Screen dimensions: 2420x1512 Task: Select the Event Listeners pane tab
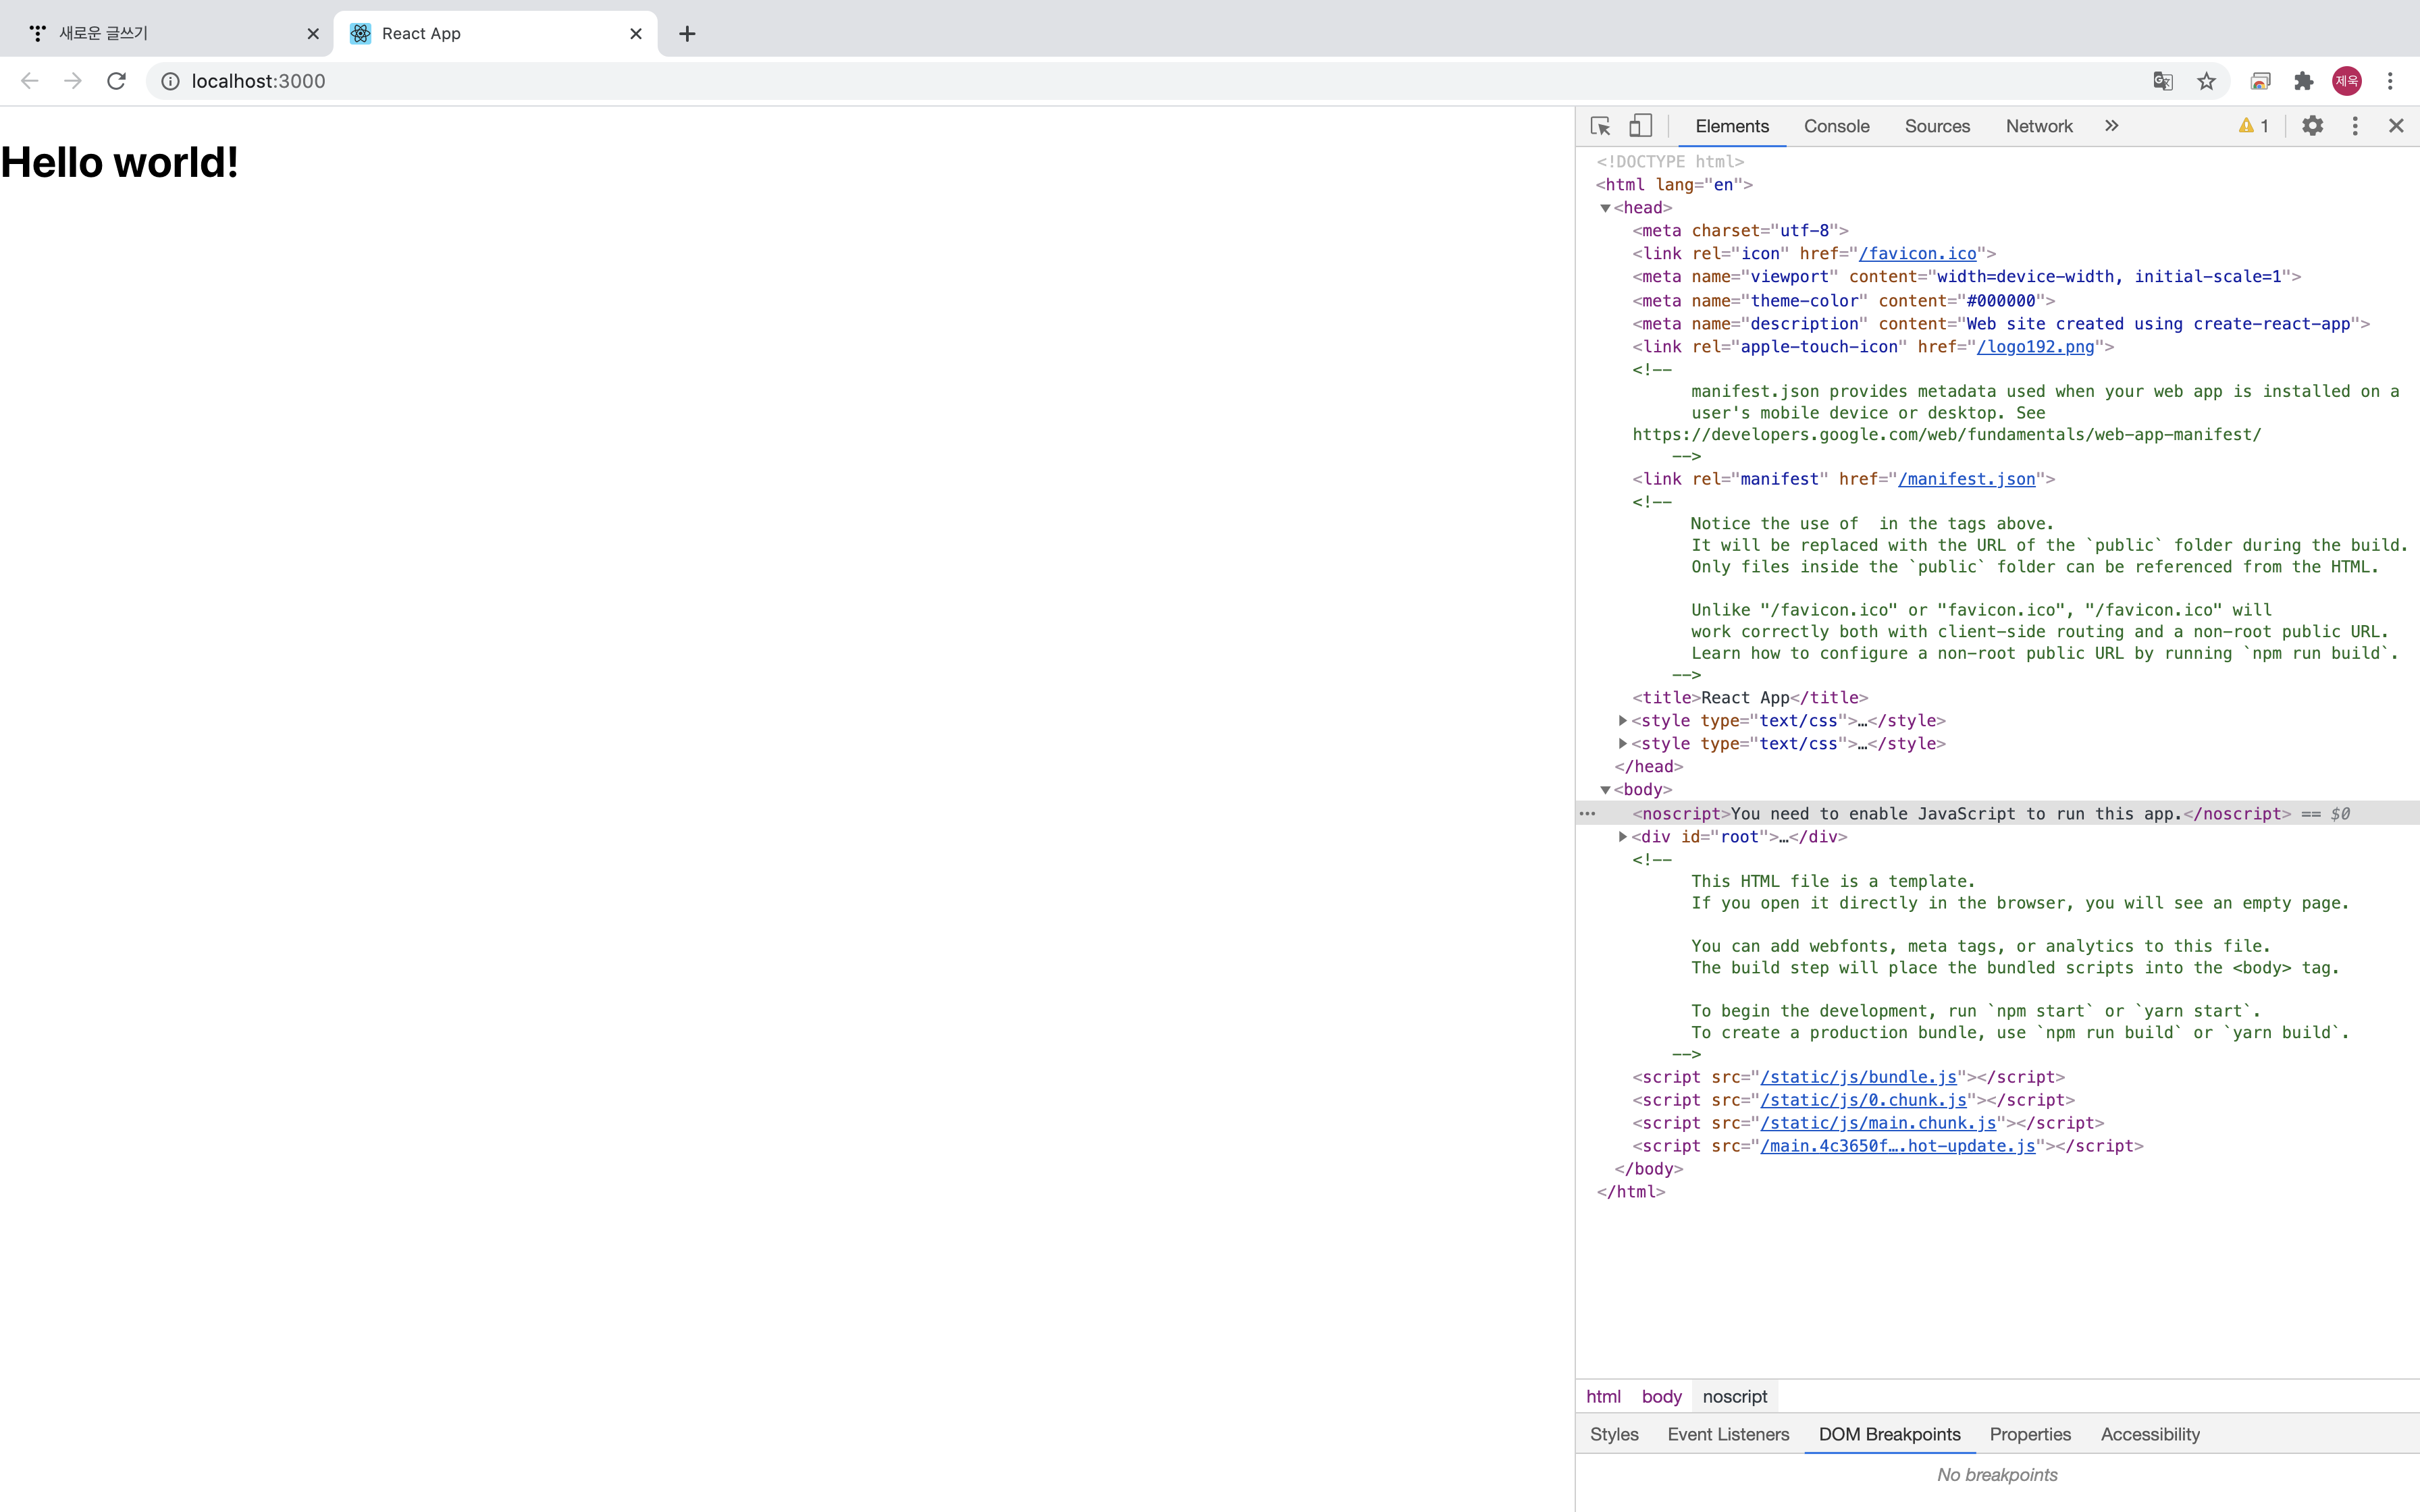pyautogui.click(x=1728, y=1434)
